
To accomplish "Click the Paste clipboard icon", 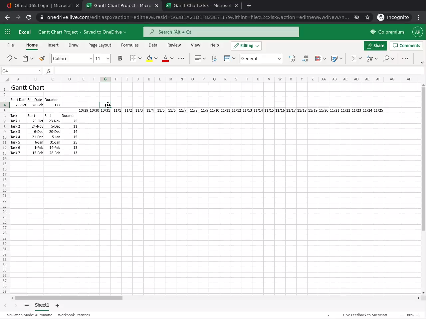I will (x=25, y=58).
